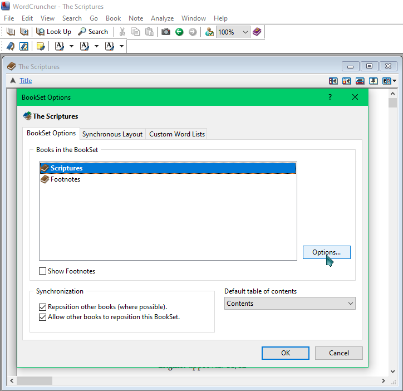Click the horizontal scrollbar right arrow

click(x=383, y=381)
